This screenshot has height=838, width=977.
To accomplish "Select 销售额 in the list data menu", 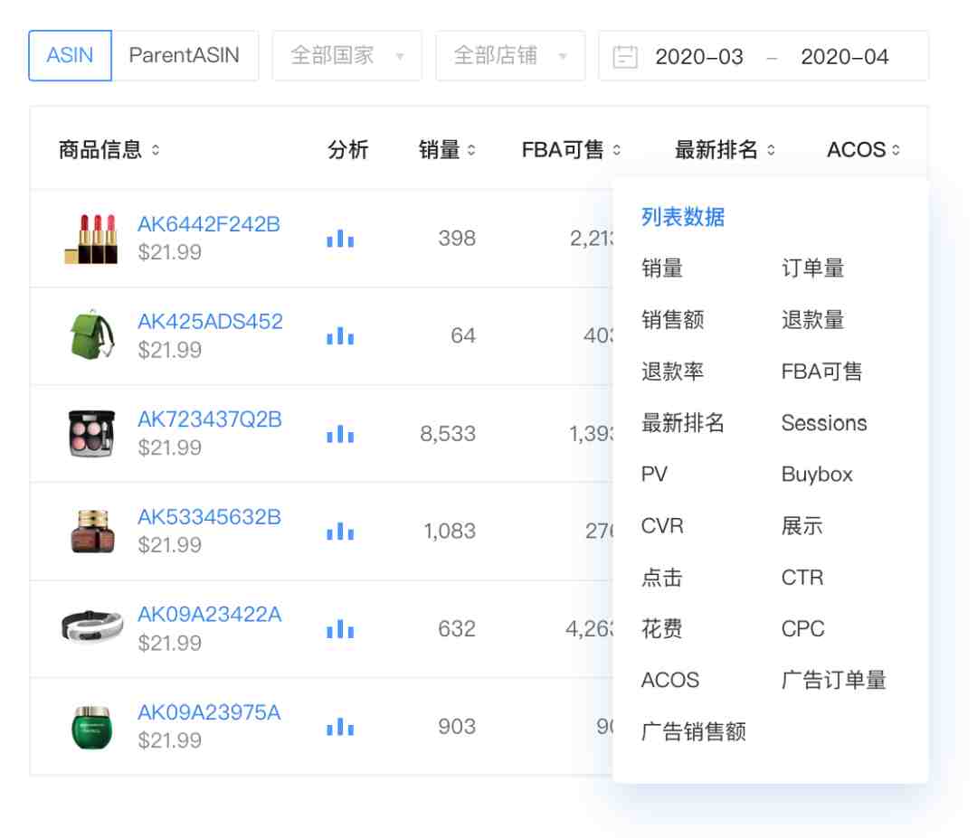I will pos(672,320).
